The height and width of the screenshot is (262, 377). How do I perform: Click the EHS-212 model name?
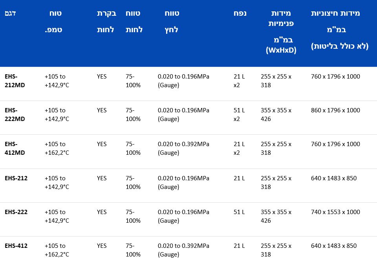pos(16,178)
